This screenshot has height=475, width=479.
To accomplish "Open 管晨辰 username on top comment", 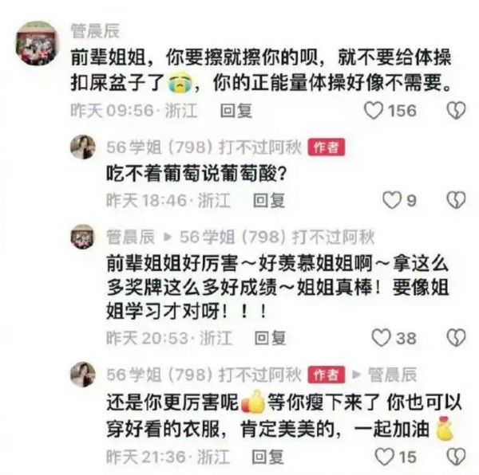I will 95,30.
